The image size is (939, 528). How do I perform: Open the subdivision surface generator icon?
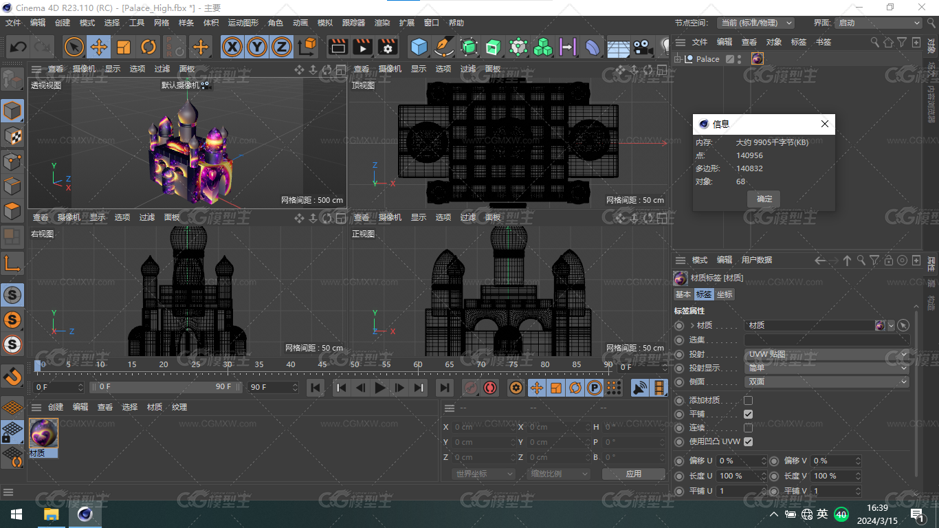click(x=469, y=47)
